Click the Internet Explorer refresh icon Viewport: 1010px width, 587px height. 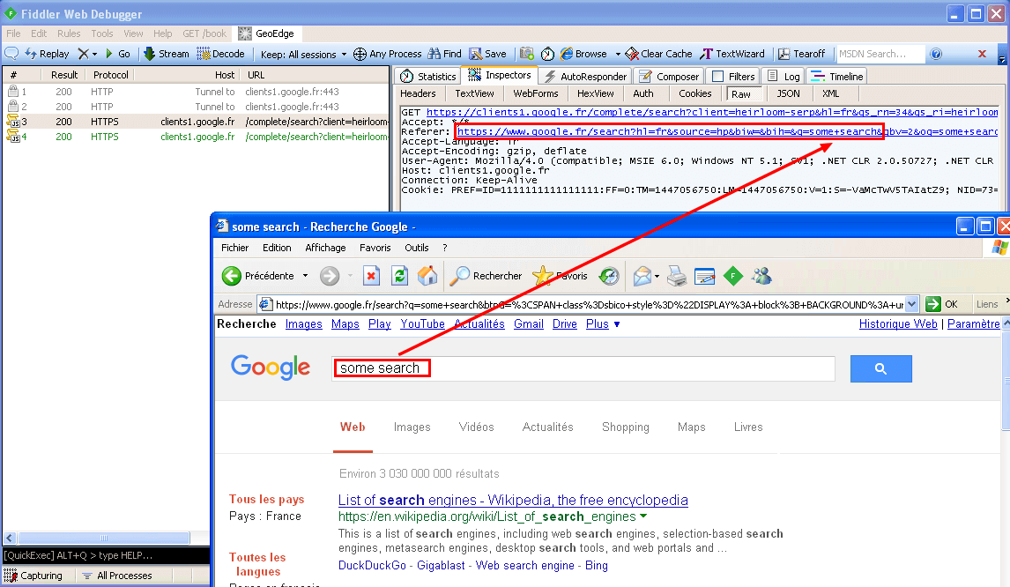[400, 276]
